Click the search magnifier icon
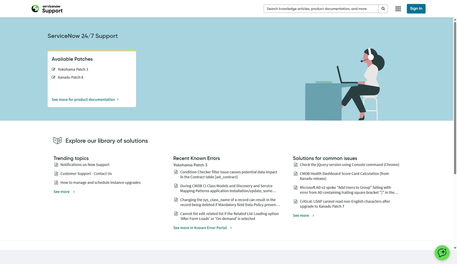Viewport: 457px width, 264px height. pyautogui.click(x=383, y=8)
